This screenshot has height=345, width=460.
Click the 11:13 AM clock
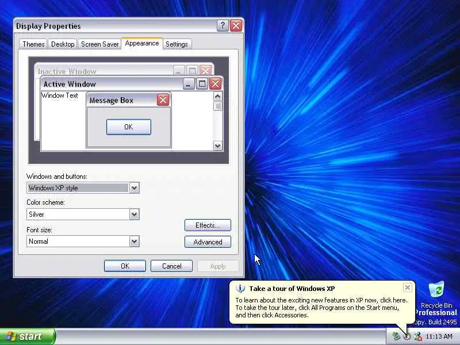click(439, 336)
